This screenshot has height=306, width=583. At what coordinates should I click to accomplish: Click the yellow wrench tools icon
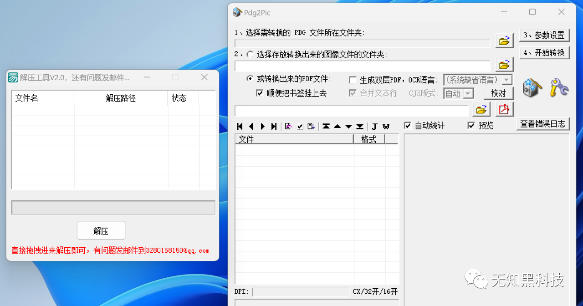[559, 87]
